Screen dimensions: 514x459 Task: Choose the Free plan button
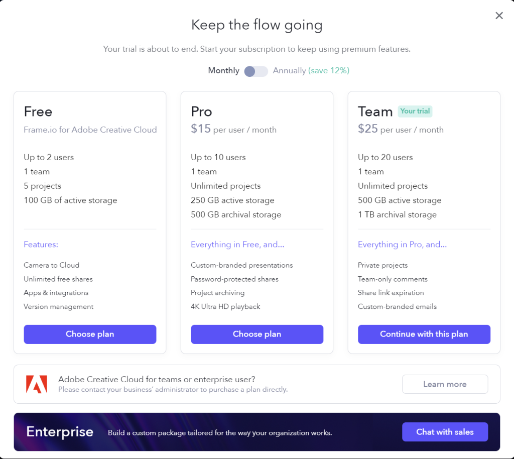90,334
